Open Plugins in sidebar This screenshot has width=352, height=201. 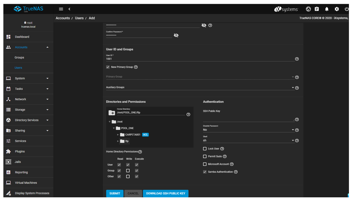pos(28,151)
